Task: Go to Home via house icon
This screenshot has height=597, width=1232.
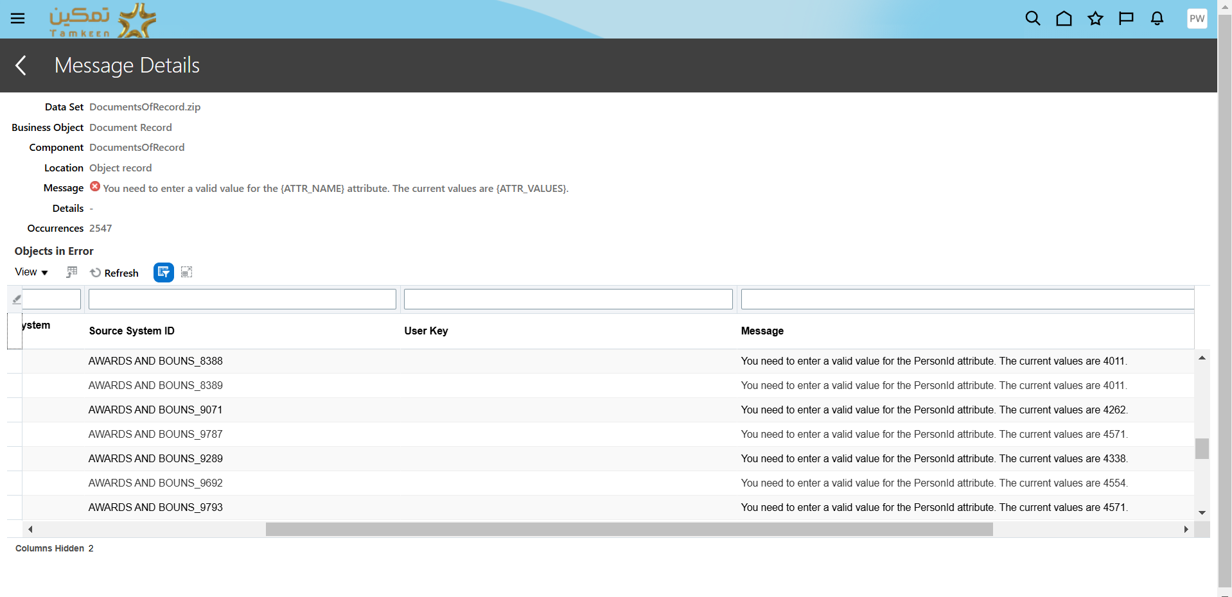Action: click(x=1064, y=19)
